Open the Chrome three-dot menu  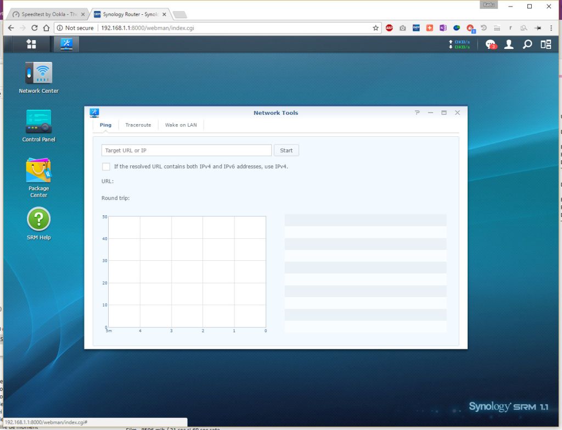pos(550,28)
